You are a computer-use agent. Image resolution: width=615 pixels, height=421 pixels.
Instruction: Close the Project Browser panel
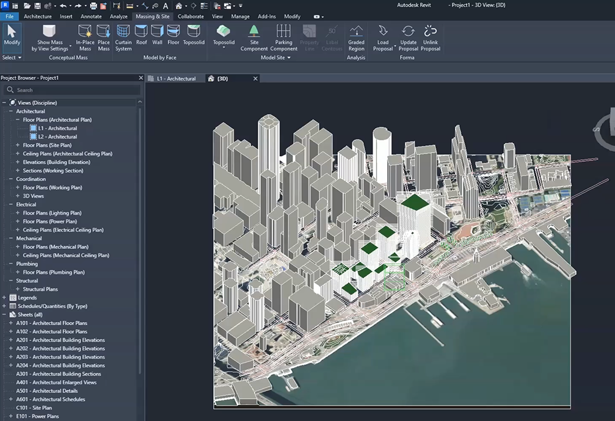point(141,77)
